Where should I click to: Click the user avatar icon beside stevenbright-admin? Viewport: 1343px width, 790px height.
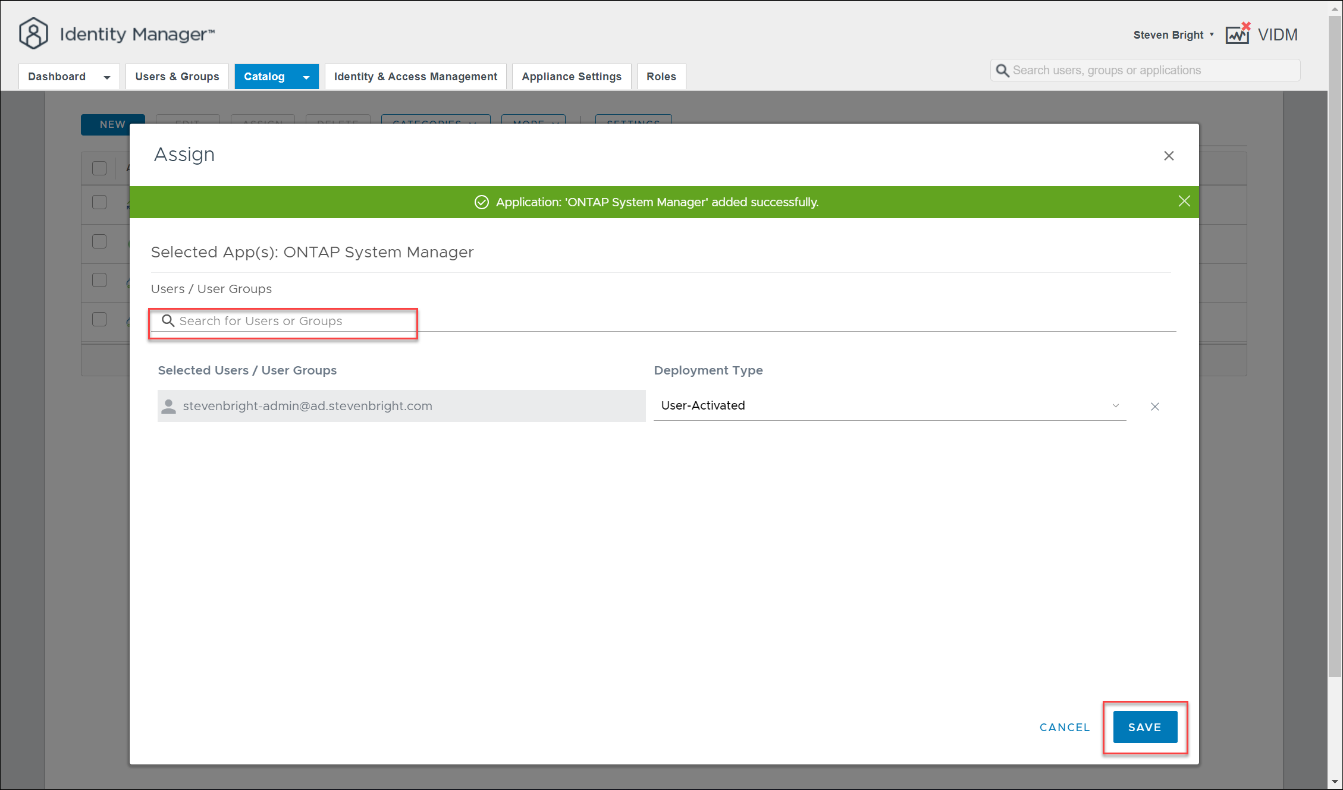[169, 406]
